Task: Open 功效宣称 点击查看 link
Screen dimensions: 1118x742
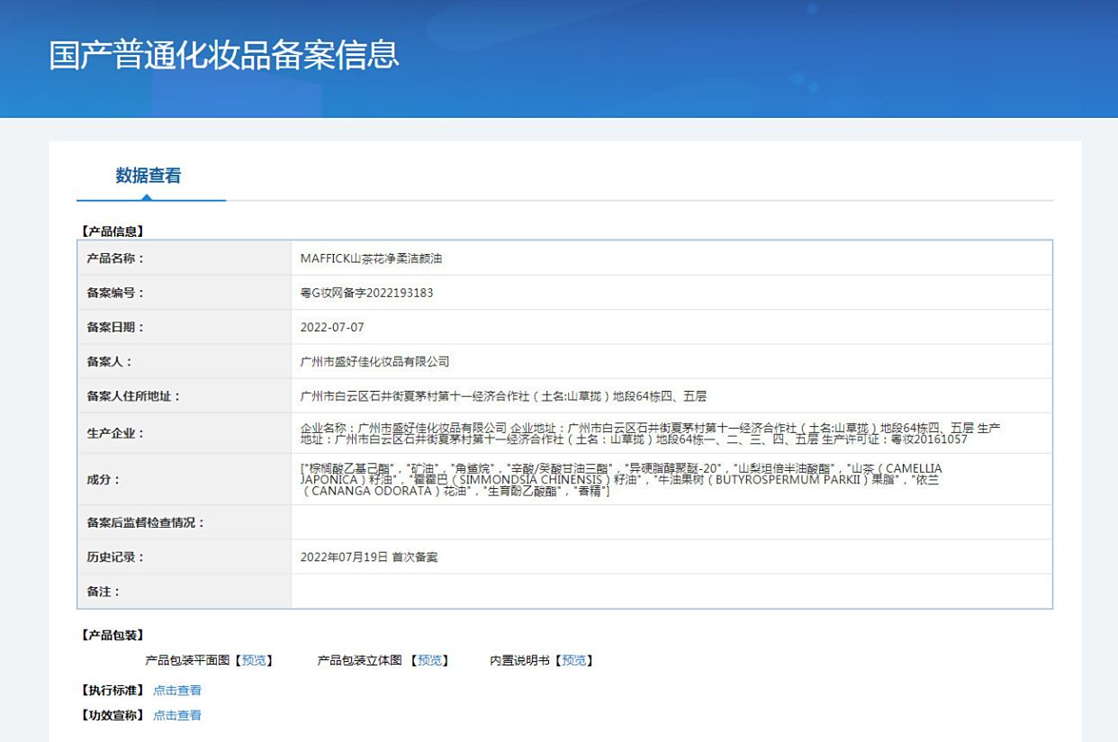Action: pos(177,715)
